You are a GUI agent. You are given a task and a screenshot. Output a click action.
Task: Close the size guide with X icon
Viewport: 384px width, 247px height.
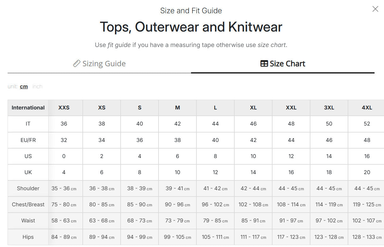pos(375,9)
